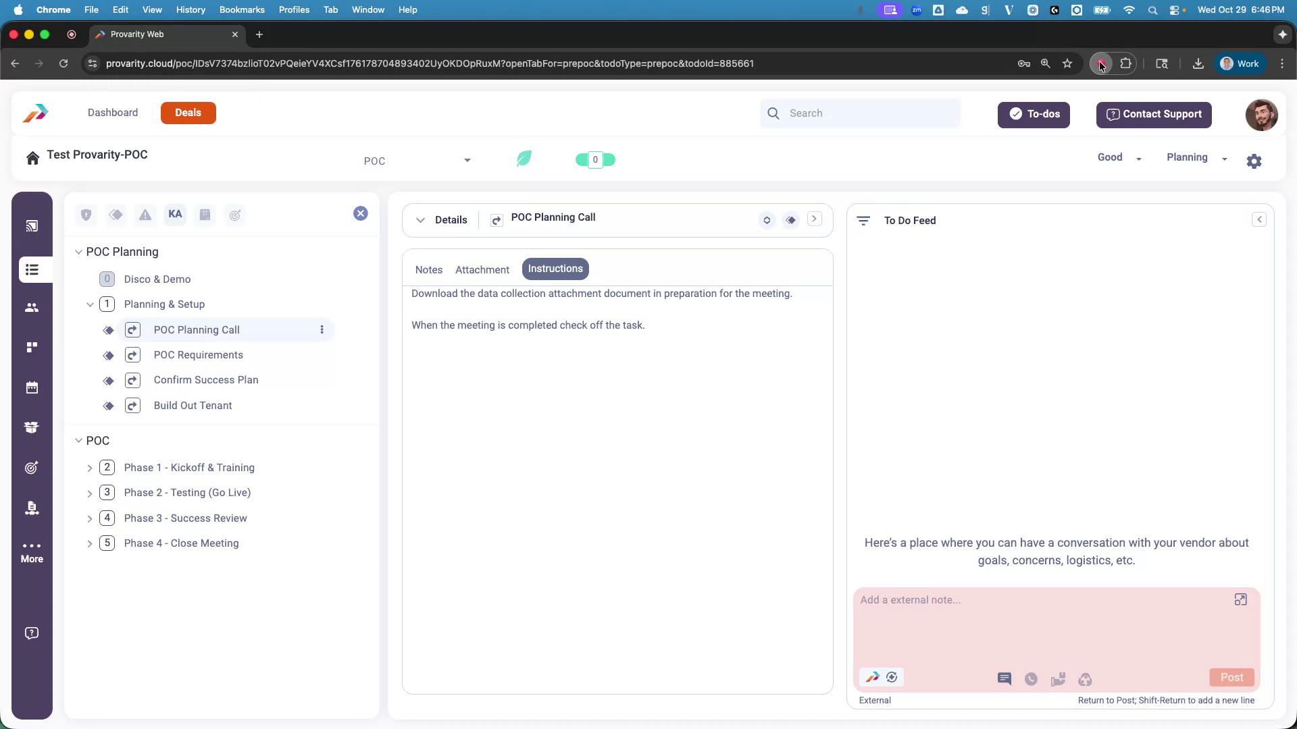Image resolution: width=1297 pixels, height=729 pixels.
Task: Open the Goals target icon in the sidebar
Action: [32, 468]
